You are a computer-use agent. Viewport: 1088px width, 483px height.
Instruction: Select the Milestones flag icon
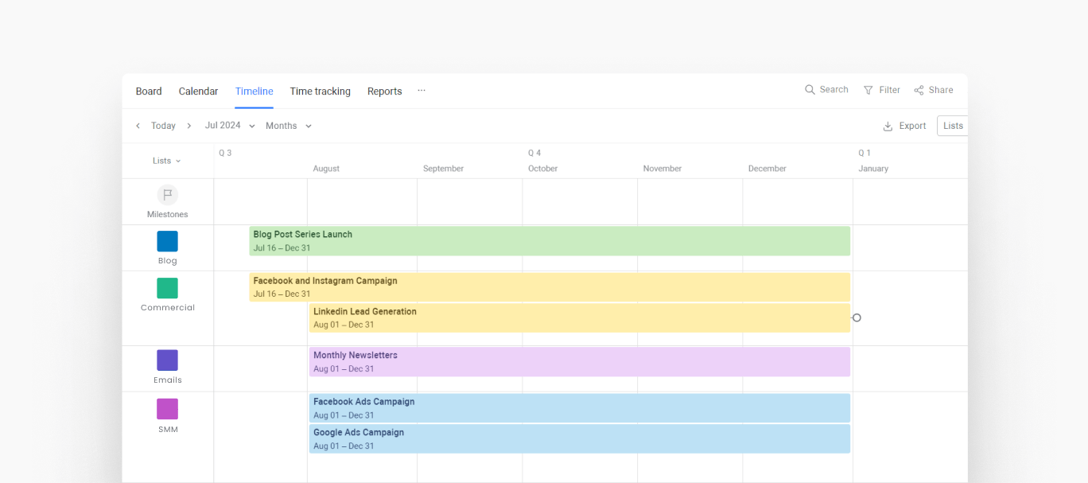pyautogui.click(x=167, y=195)
